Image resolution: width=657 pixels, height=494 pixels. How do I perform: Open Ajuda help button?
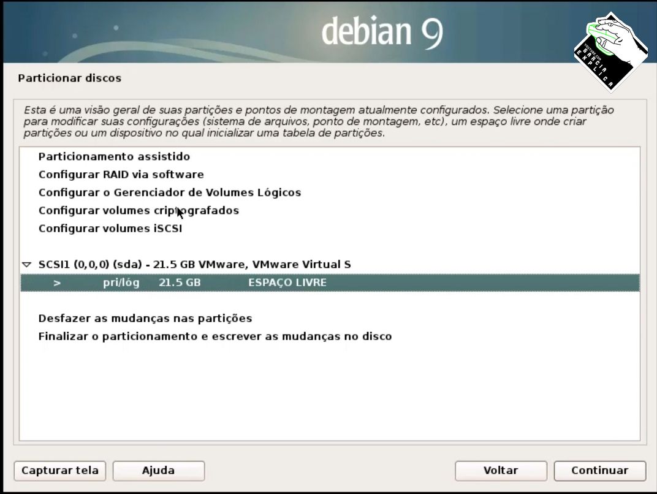158,471
